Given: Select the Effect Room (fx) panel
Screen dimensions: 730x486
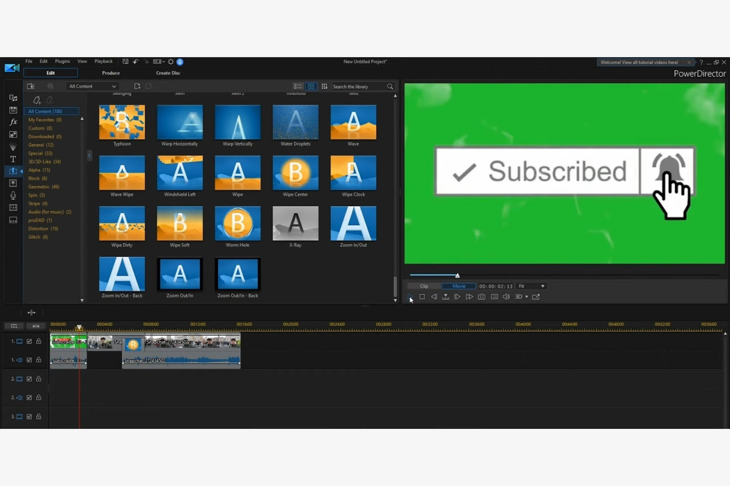Looking at the screenshot, I should coord(13,122).
